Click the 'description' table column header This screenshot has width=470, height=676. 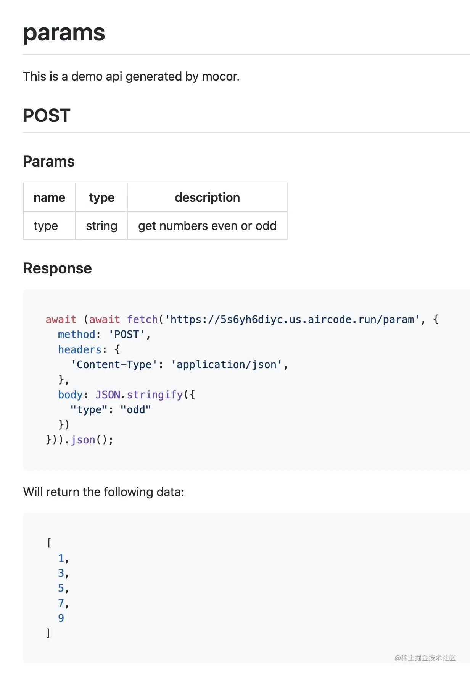[x=207, y=197]
